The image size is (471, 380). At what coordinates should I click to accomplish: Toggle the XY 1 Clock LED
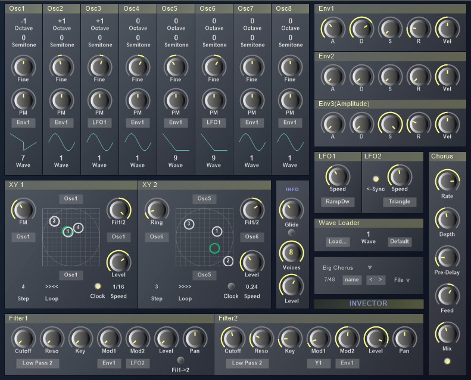[x=98, y=286]
